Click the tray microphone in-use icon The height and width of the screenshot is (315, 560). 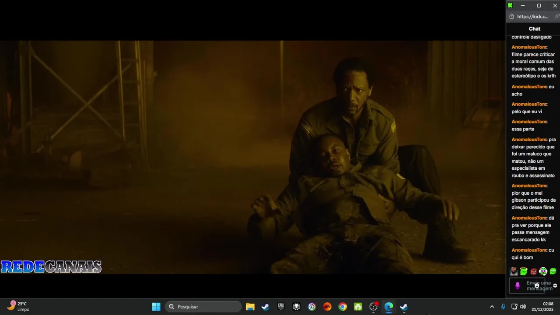pos(503,307)
